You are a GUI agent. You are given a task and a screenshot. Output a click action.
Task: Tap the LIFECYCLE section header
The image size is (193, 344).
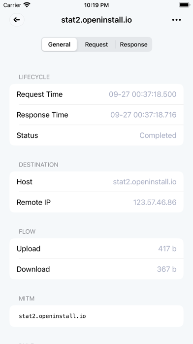tap(34, 77)
